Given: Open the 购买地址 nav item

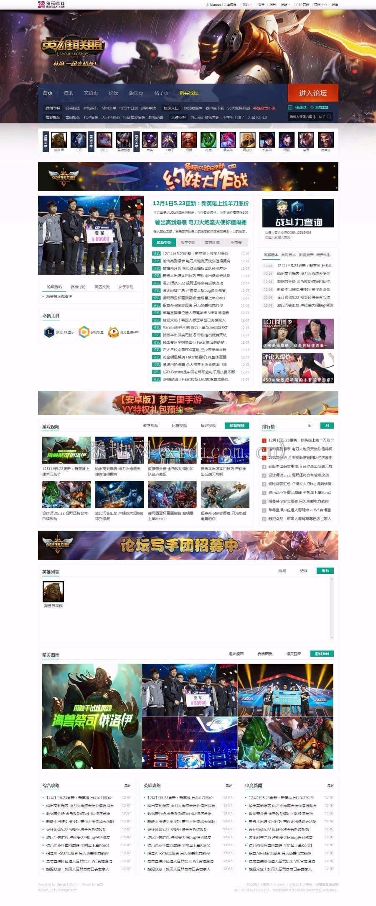Looking at the screenshot, I should coord(189,93).
